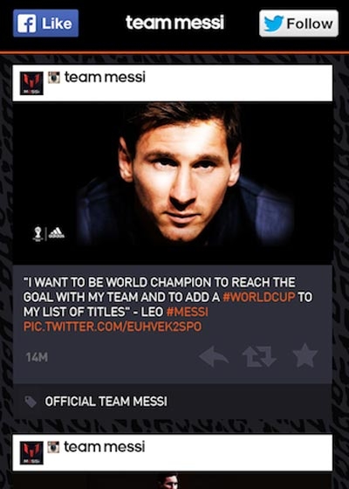This screenshot has height=489, width=349.
Task: Open the first post's portrait photo
Action: pos(173,183)
